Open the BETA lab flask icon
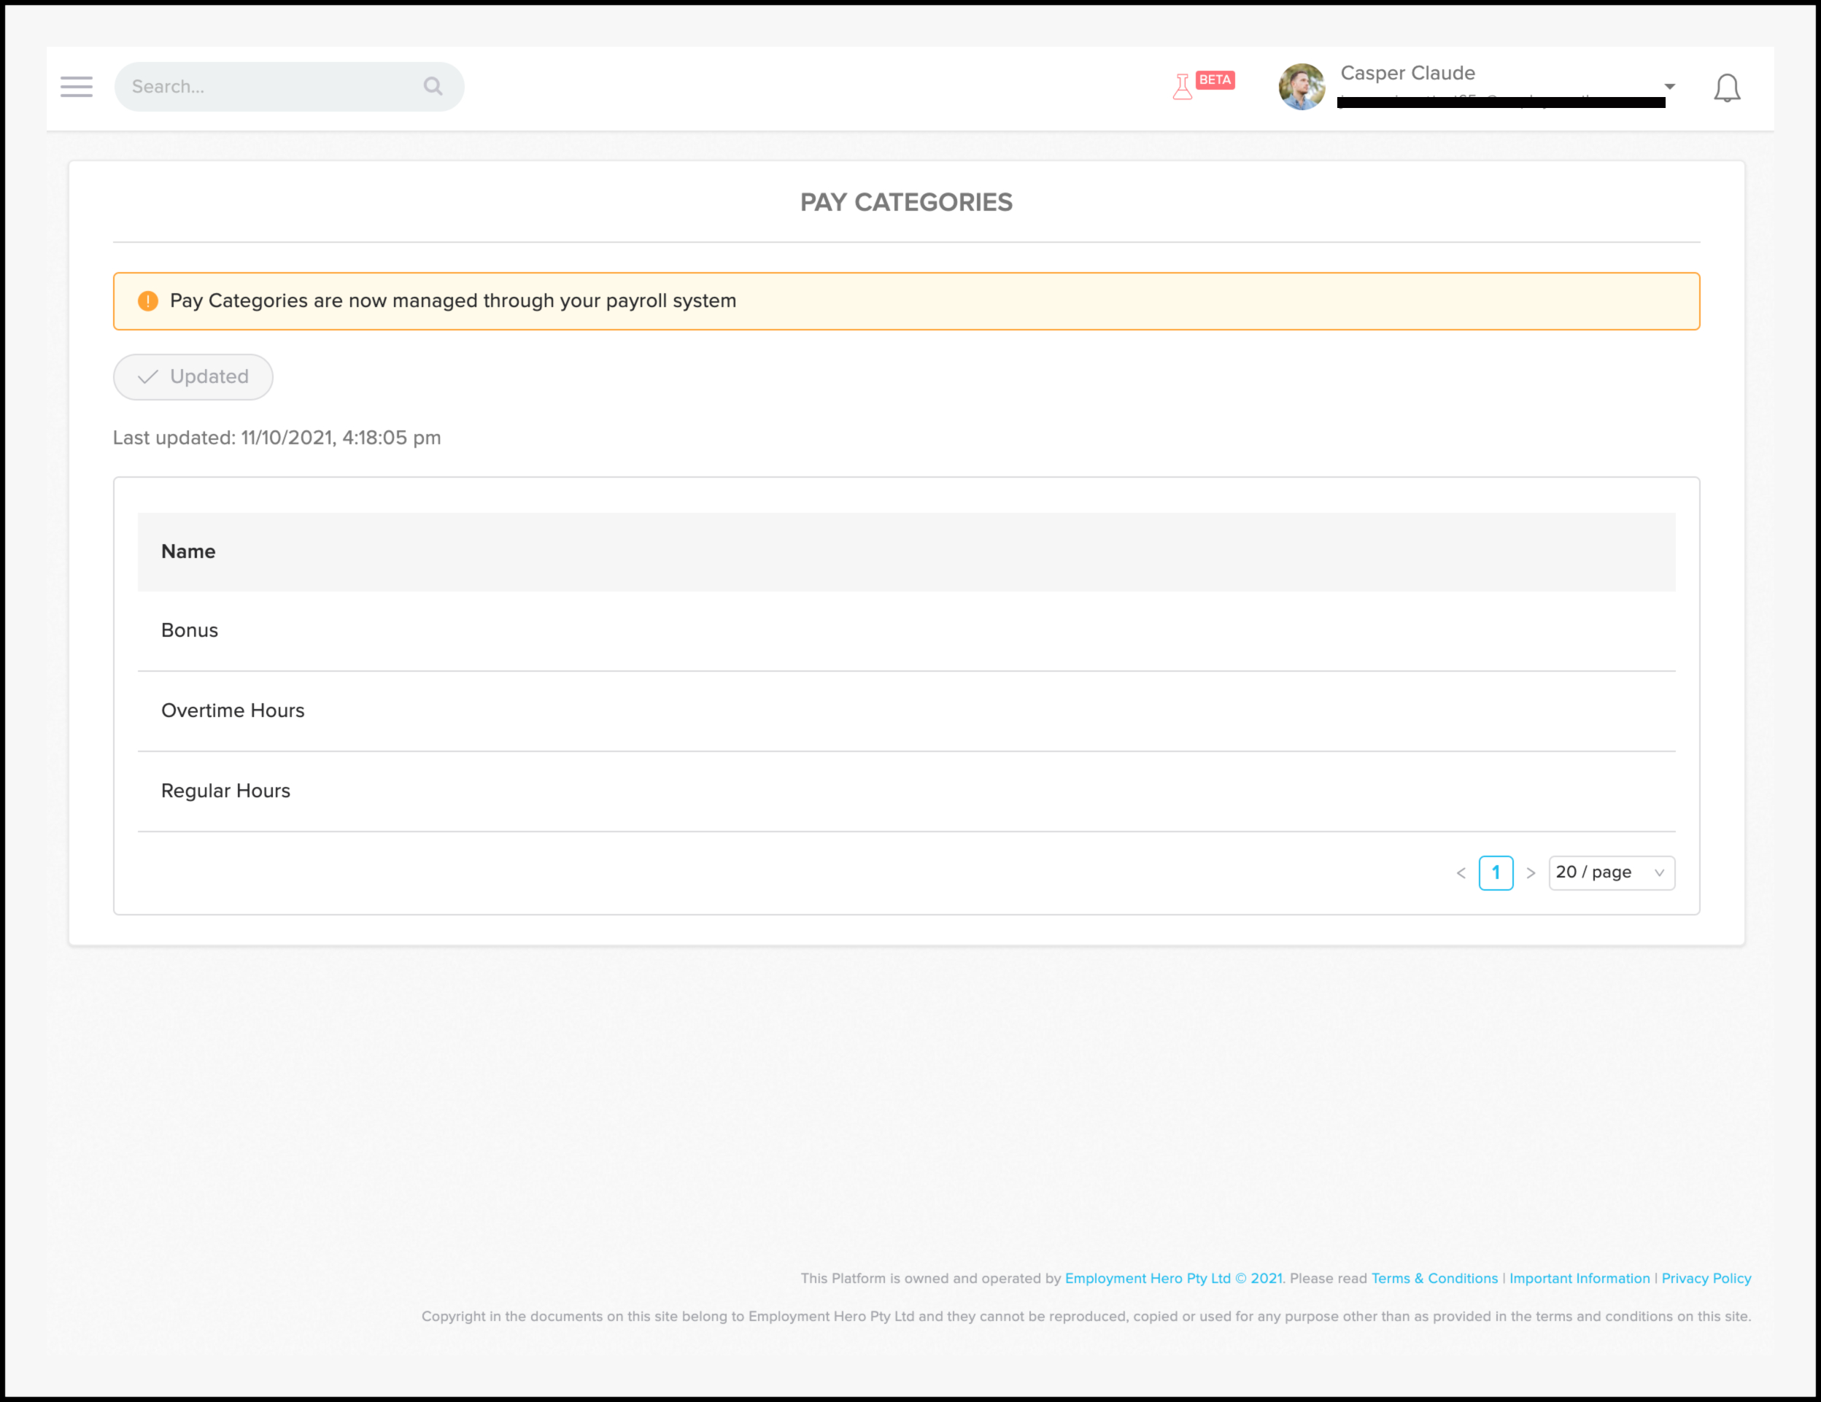 (1183, 86)
